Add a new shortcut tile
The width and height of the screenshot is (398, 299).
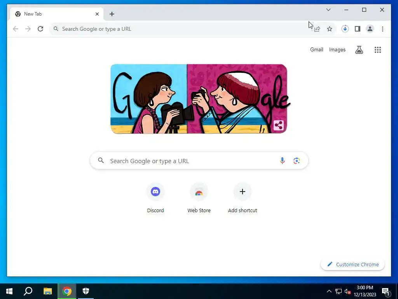pyautogui.click(x=243, y=198)
